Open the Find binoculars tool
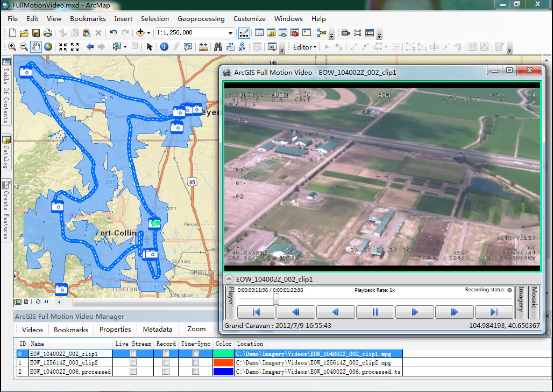The image size is (553, 392). [218, 47]
